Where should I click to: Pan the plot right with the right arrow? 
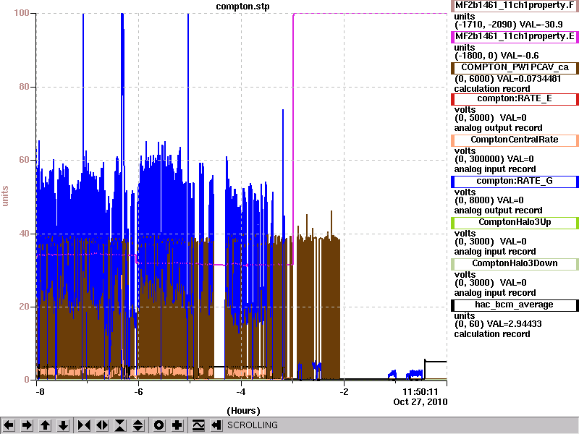[x=27, y=425]
